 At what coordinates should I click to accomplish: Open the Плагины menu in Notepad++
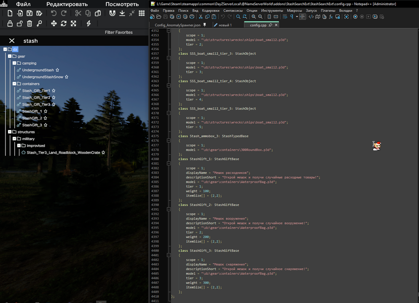click(x=328, y=11)
